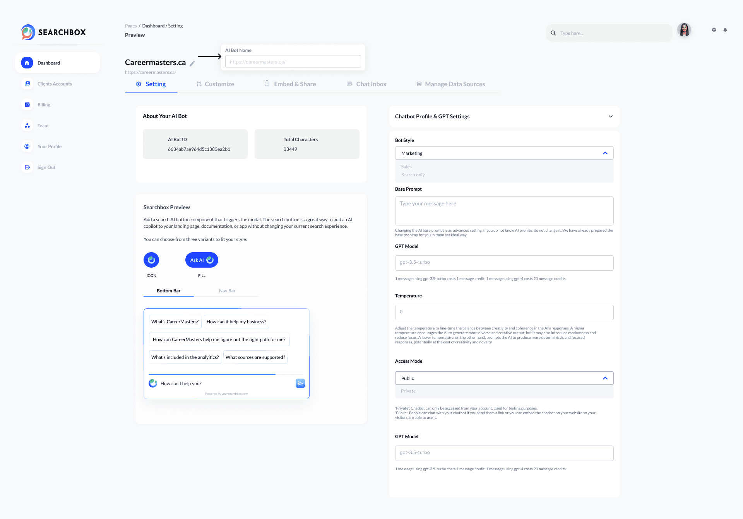Click the AI Bot ID value 6684ab7ae964d5c1383ea2b1
743x519 pixels.
199,149
